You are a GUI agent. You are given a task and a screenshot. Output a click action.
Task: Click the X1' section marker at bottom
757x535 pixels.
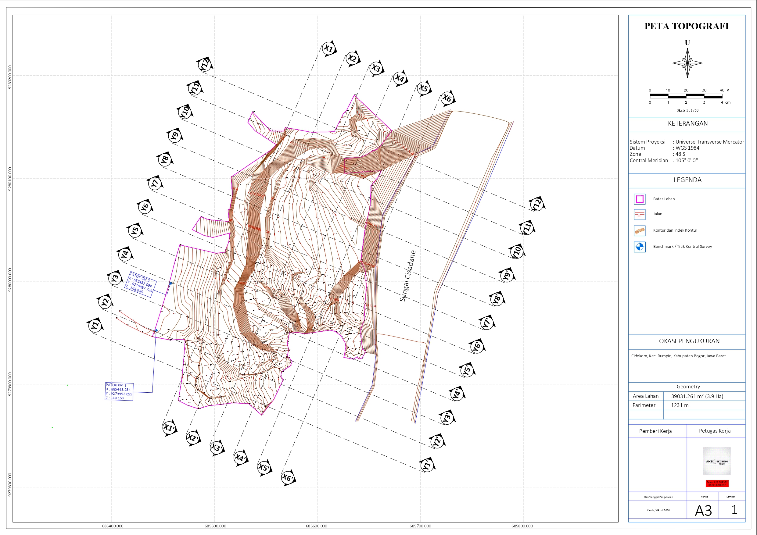point(170,428)
